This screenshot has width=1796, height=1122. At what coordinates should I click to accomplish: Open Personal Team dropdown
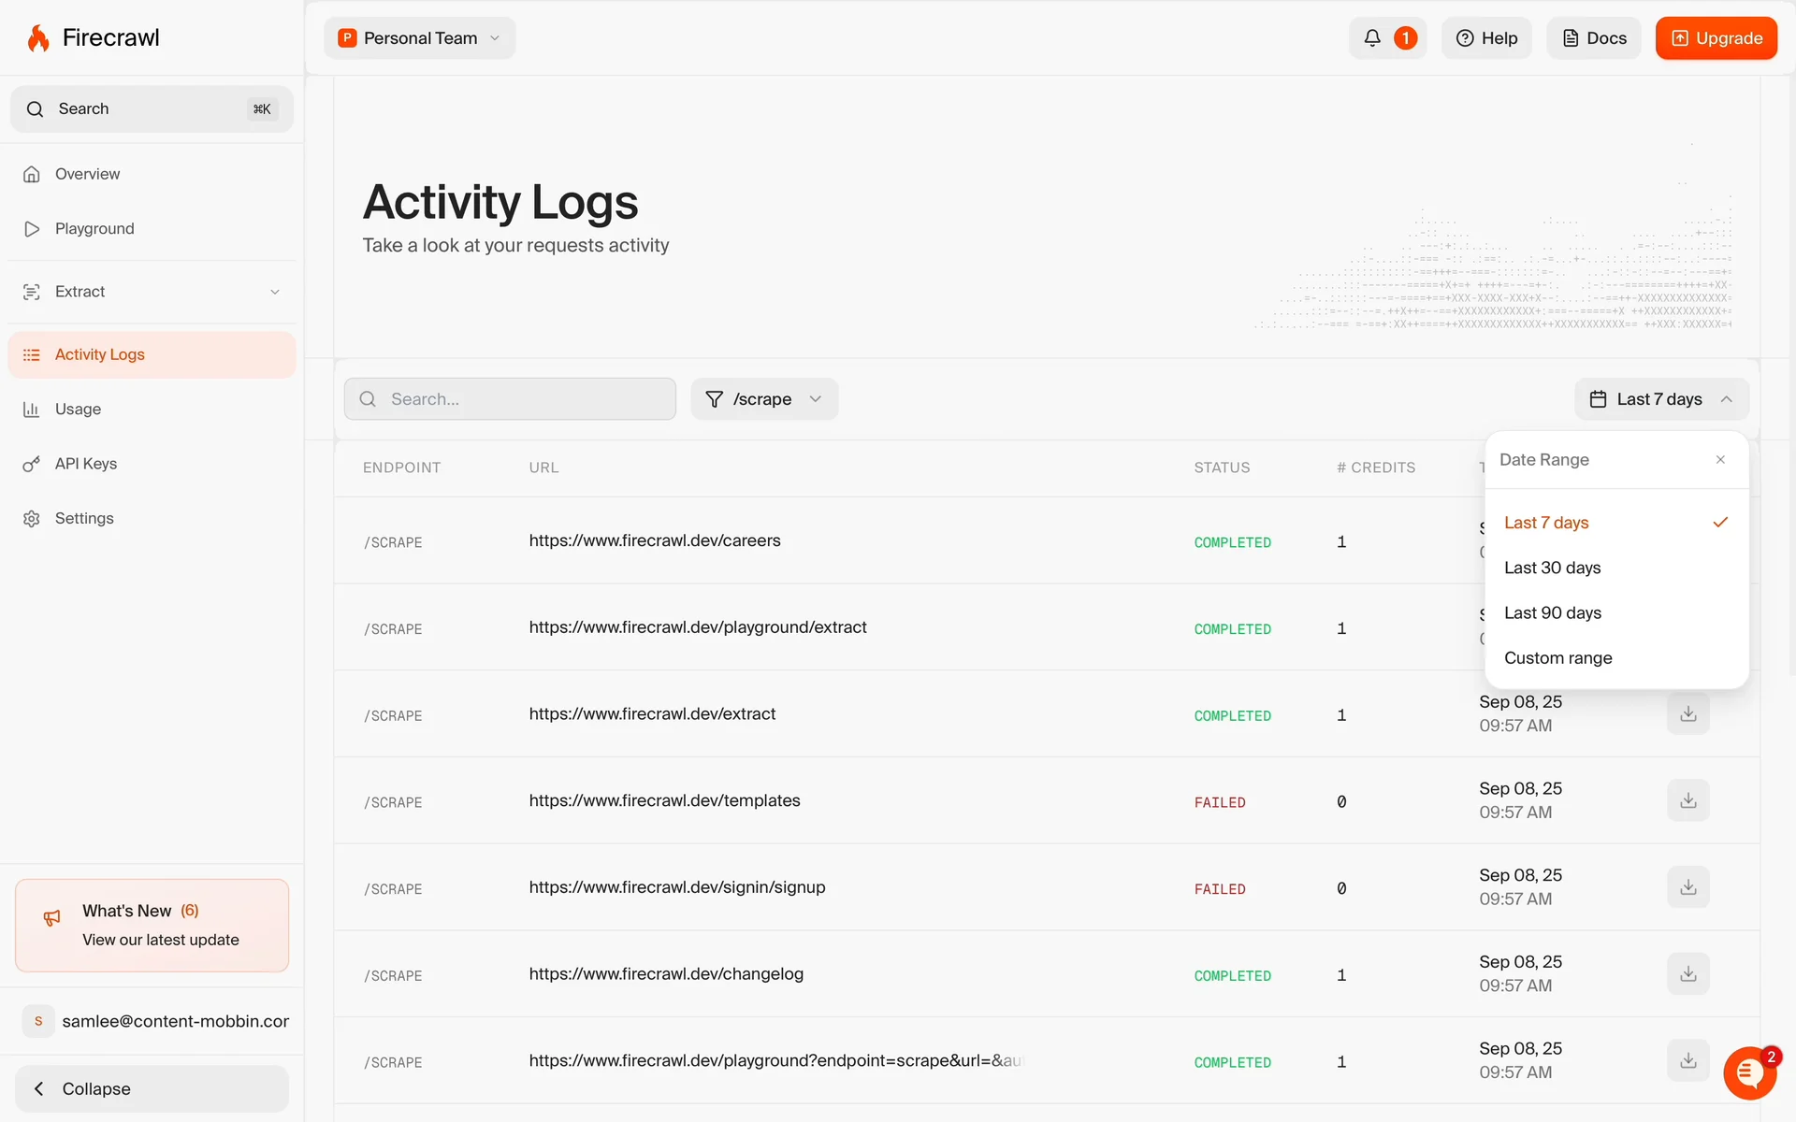[x=420, y=38]
